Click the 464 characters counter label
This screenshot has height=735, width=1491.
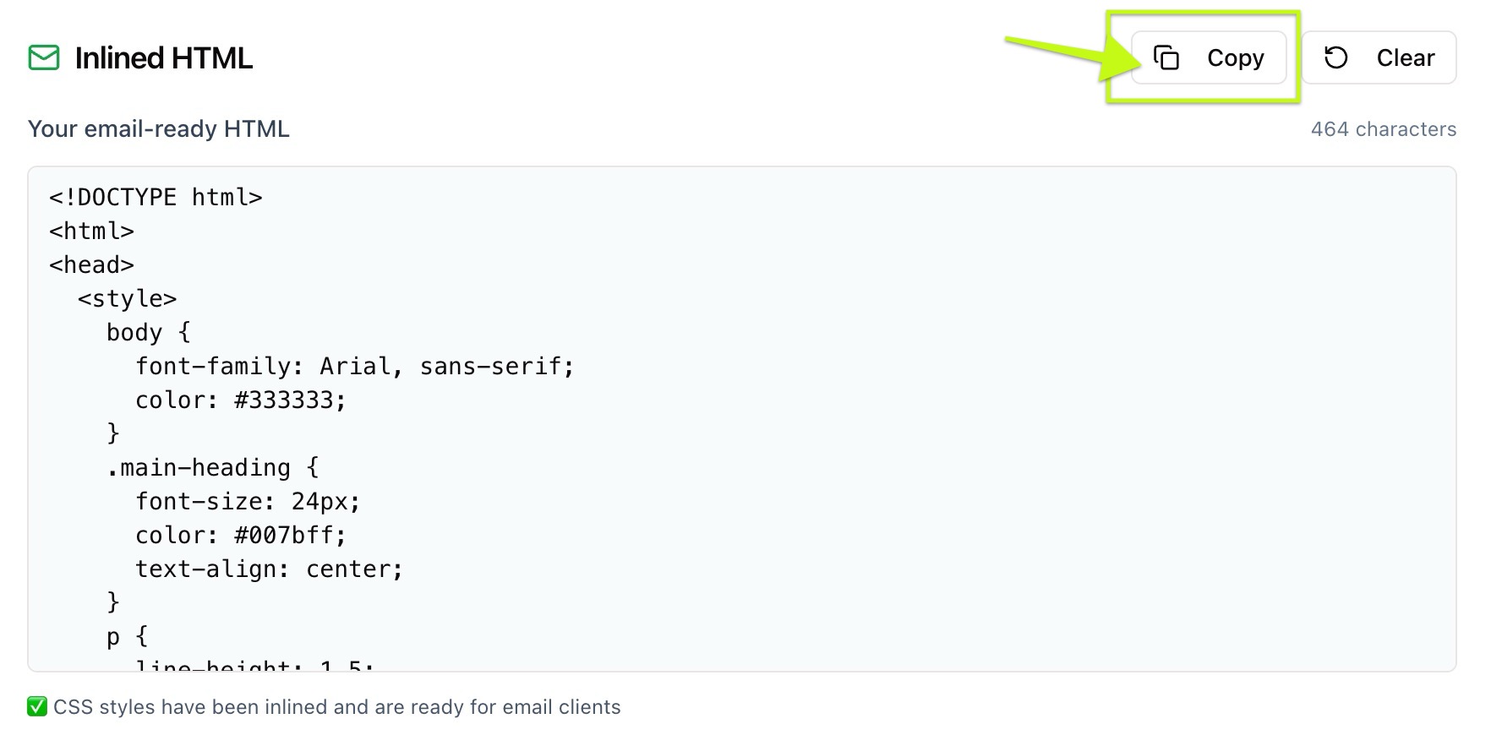pos(1383,128)
